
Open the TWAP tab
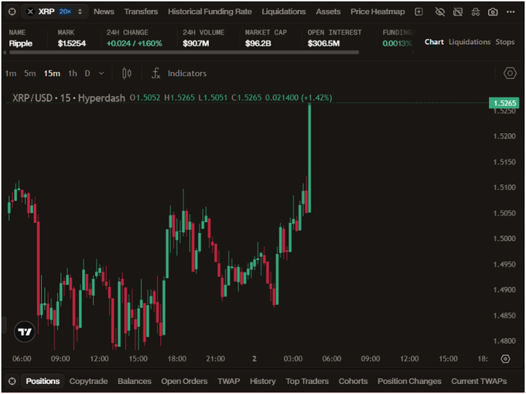pos(228,382)
